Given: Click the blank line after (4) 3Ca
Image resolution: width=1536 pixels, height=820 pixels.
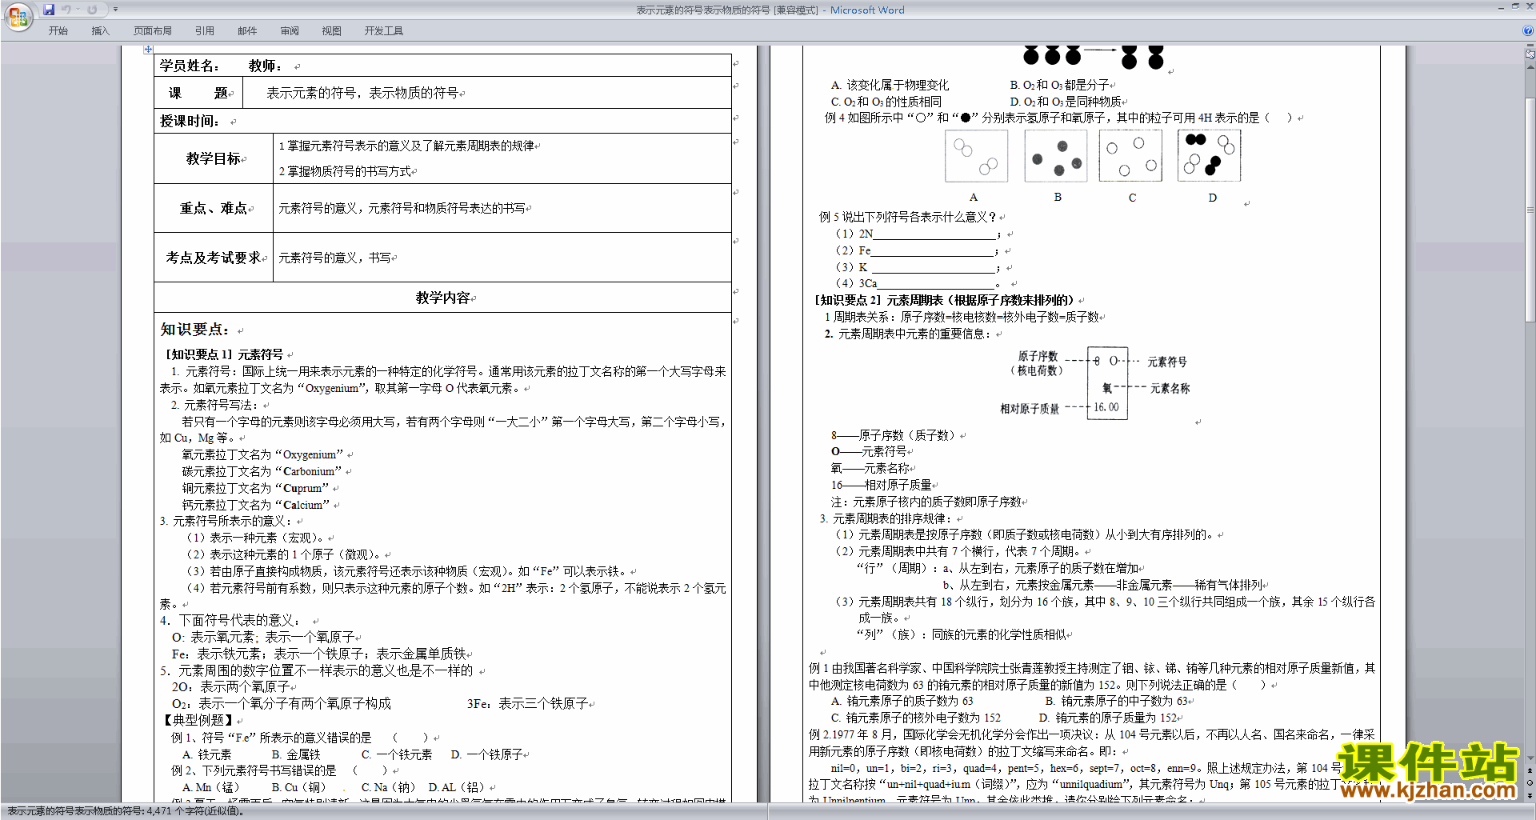Looking at the screenshot, I should point(936,283).
